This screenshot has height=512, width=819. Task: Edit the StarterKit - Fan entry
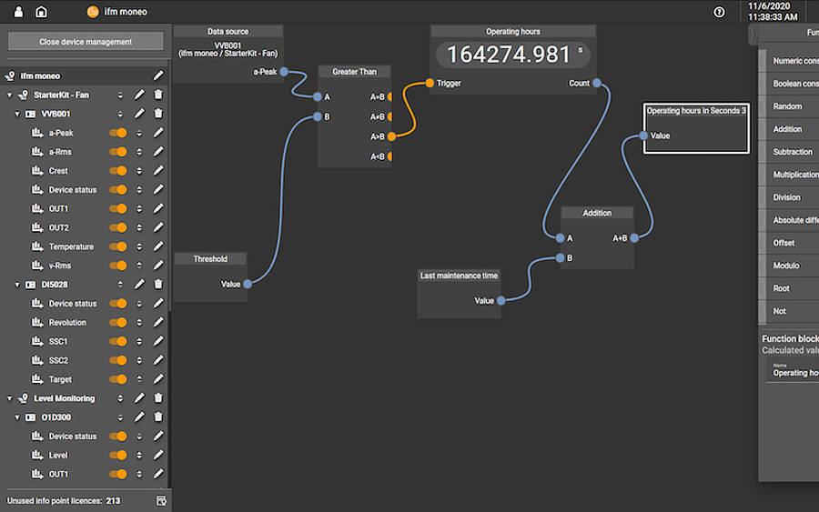[x=139, y=95]
